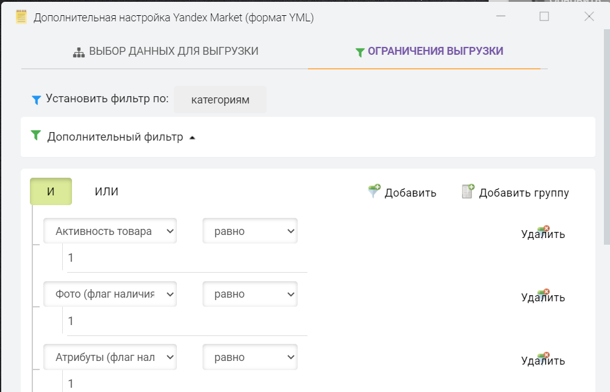Switch to the ИЛИ logical operator
Image resolution: width=610 pixels, height=392 pixels.
[107, 191]
